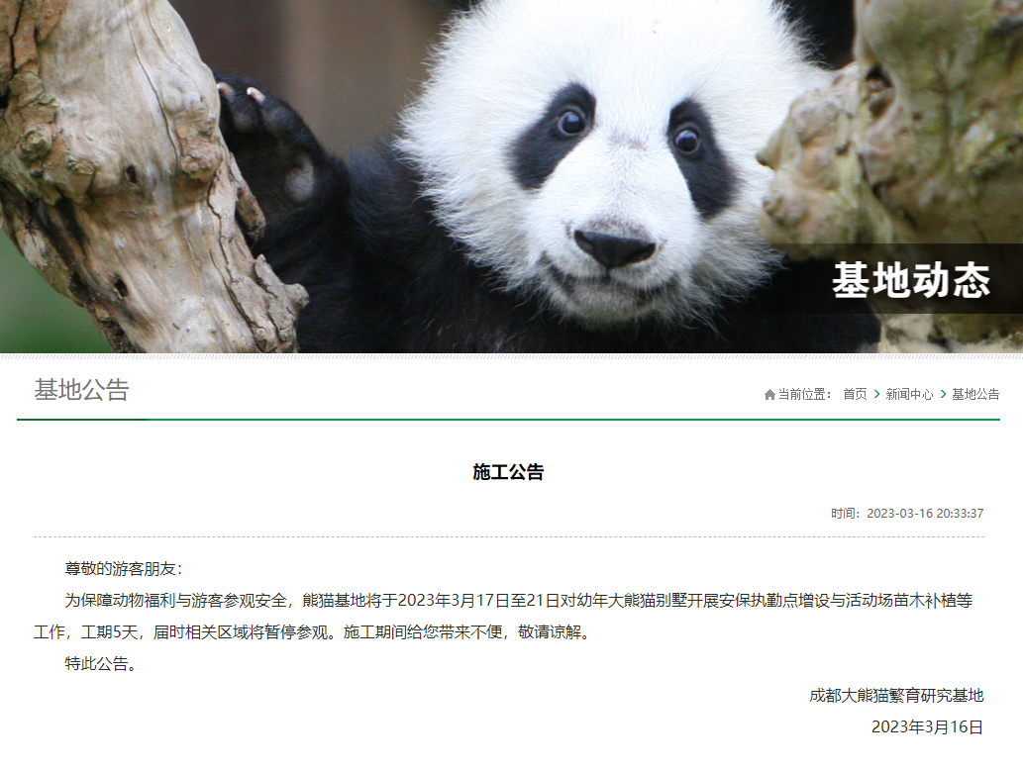Click the 基地动态 banner title

pyautogui.click(x=911, y=280)
